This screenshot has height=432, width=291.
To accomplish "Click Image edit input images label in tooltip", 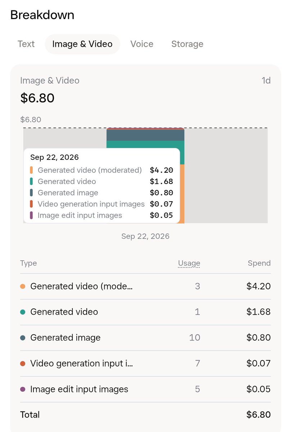I will [80, 215].
